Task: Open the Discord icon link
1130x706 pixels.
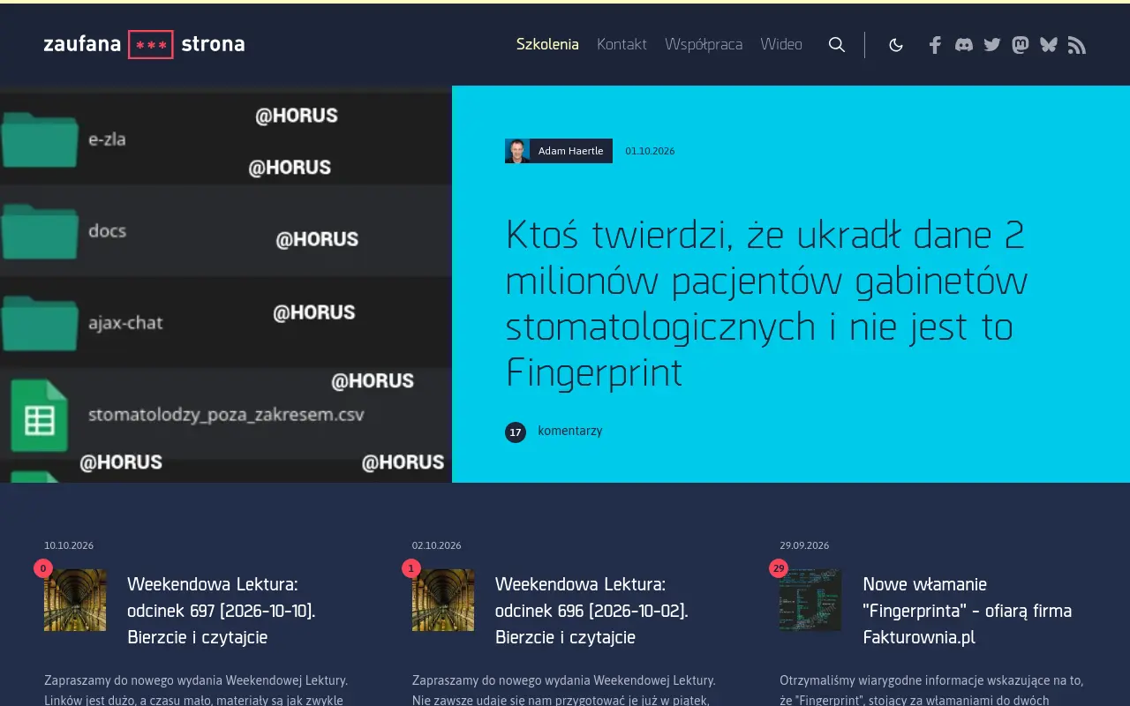Action: coord(964,44)
